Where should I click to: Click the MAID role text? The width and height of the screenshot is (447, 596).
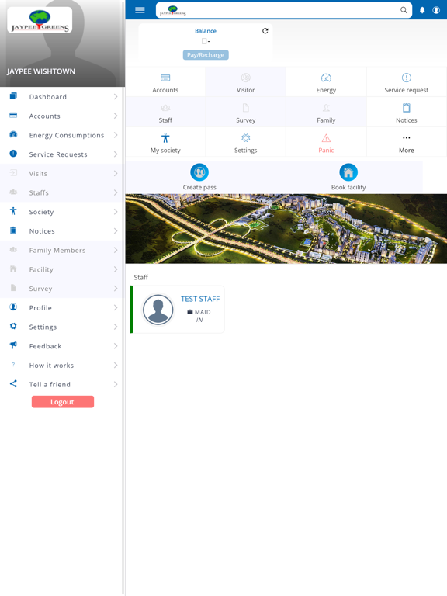203,312
